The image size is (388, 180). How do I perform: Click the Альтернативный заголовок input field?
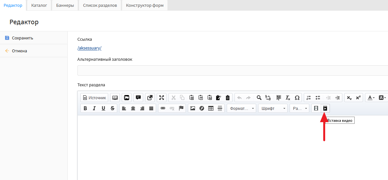pos(233,70)
